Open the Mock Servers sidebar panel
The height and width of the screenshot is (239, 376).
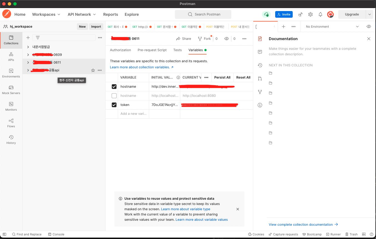click(11, 90)
